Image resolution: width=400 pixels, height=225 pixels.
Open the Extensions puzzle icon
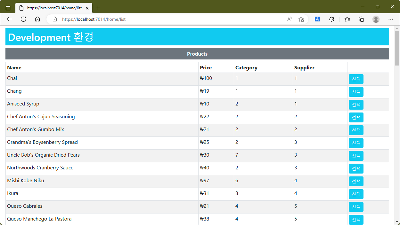pyautogui.click(x=332, y=19)
